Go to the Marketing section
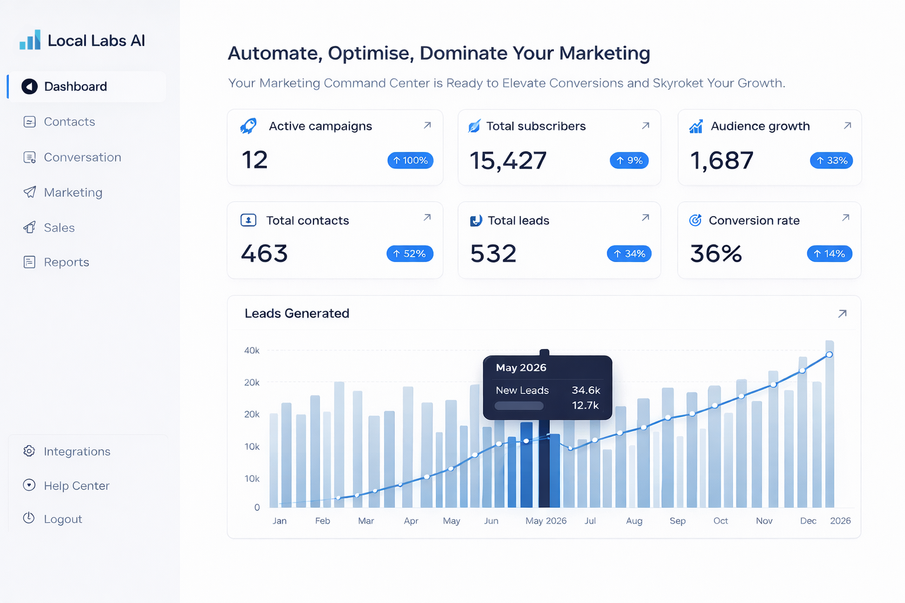This screenshot has width=905, height=603. pyautogui.click(x=73, y=193)
